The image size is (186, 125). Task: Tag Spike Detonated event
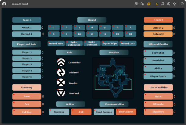tap(74, 44)
